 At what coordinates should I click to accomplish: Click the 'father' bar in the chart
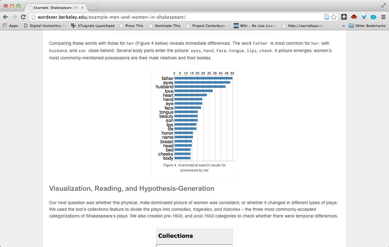click(203, 78)
